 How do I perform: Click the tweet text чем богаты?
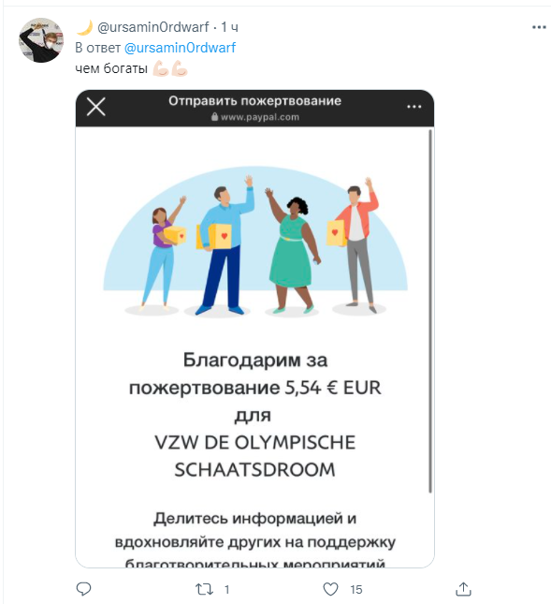[x=111, y=68]
